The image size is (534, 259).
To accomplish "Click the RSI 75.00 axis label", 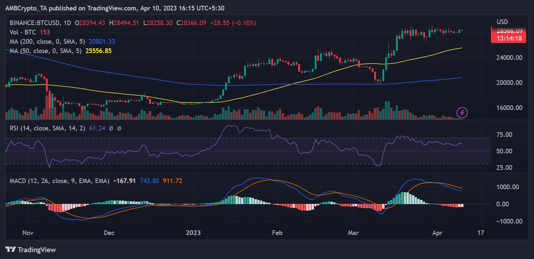I will click(x=505, y=135).
